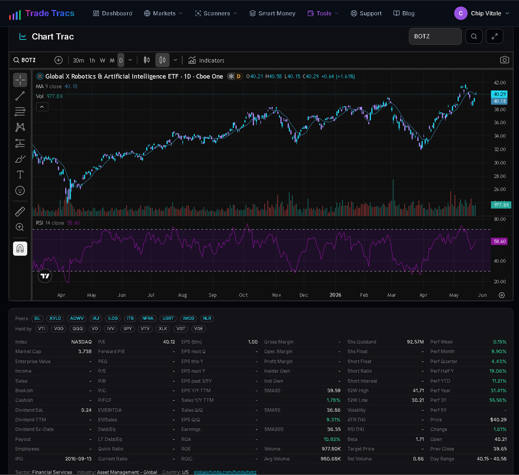Select the trend line drawing tool
This screenshot has width=519, height=475.
20,96
